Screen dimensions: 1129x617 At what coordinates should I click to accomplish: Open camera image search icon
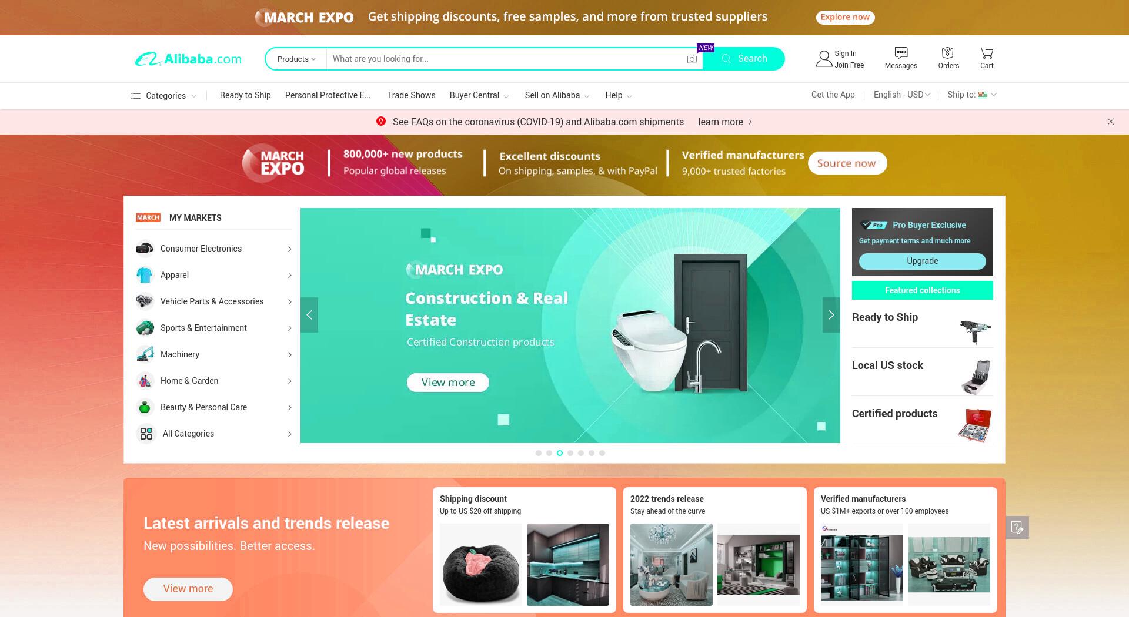point(692,59)
